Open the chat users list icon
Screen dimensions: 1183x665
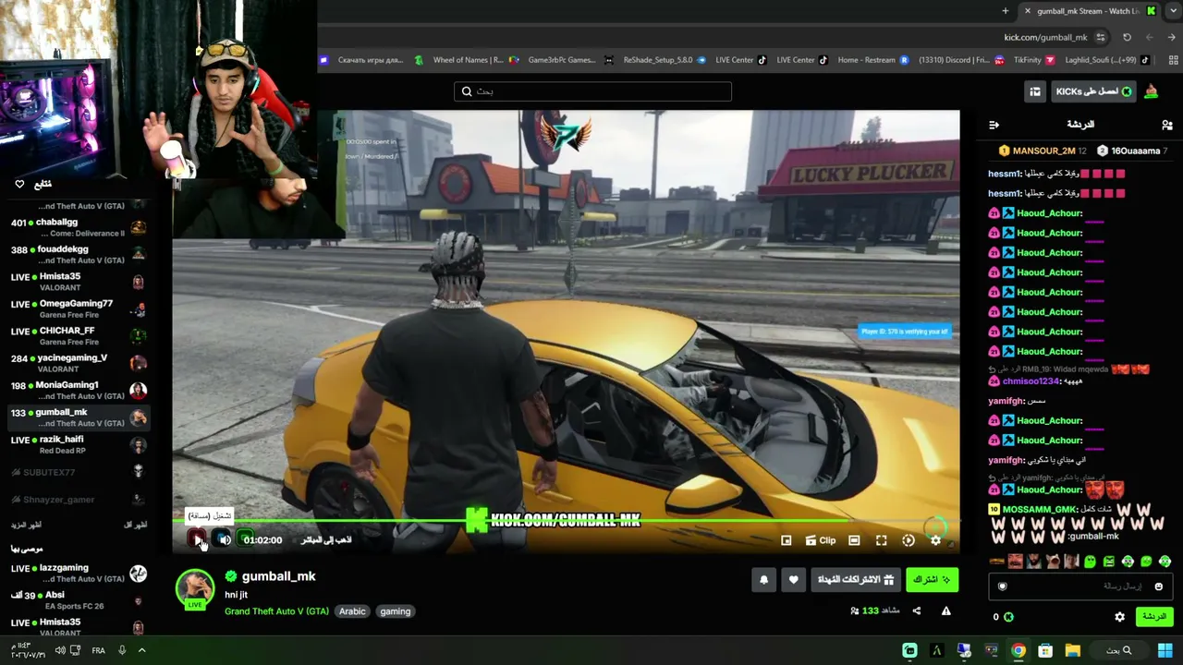[x=1166, y=125]
